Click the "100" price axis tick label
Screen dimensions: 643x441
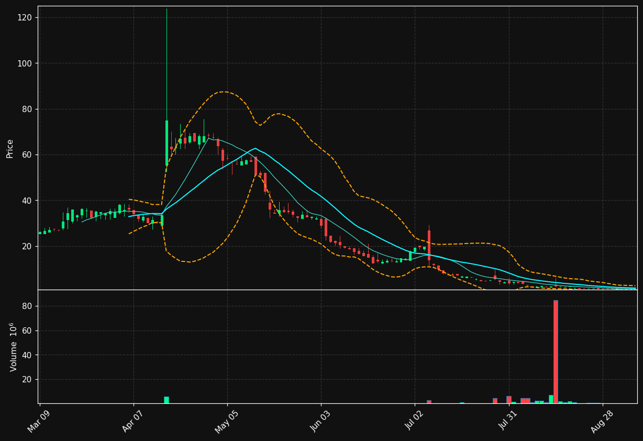click(x=25, y=63)
